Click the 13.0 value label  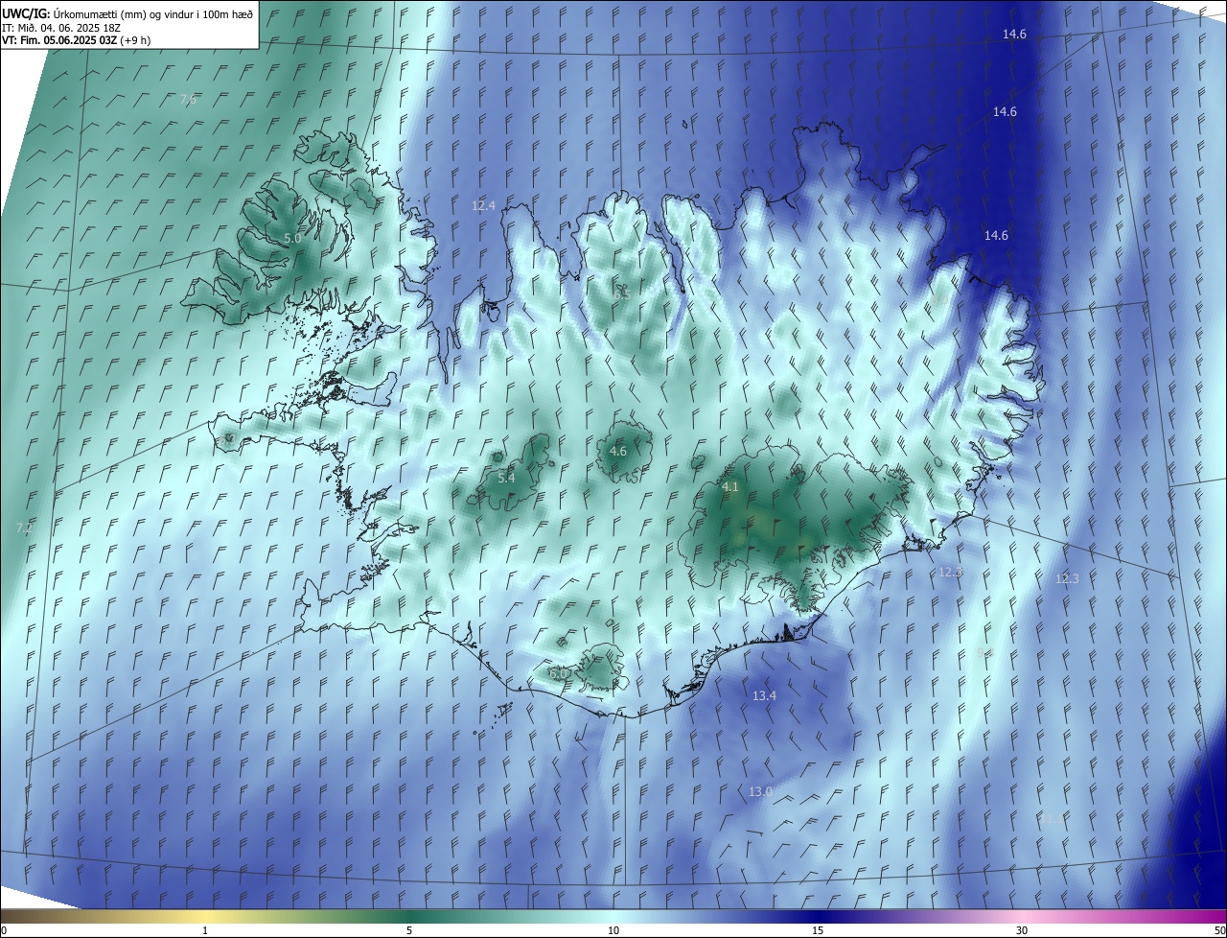coord(760,792)
